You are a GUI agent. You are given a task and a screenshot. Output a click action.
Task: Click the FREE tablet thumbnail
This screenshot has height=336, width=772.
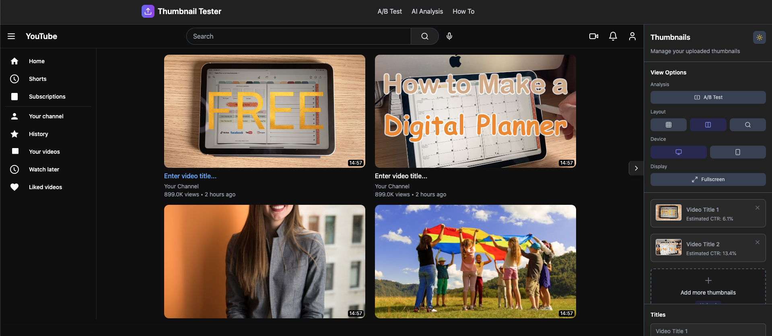265,111
